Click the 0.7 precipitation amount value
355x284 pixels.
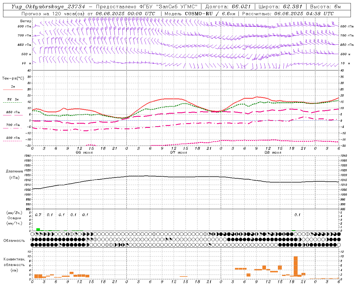[x=38, y=215]
